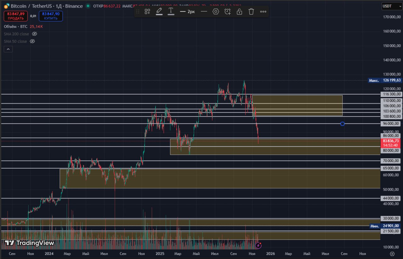Show the SMA 50 close indicator
This screenshot has height=259, width=403.
pos(32,41)
